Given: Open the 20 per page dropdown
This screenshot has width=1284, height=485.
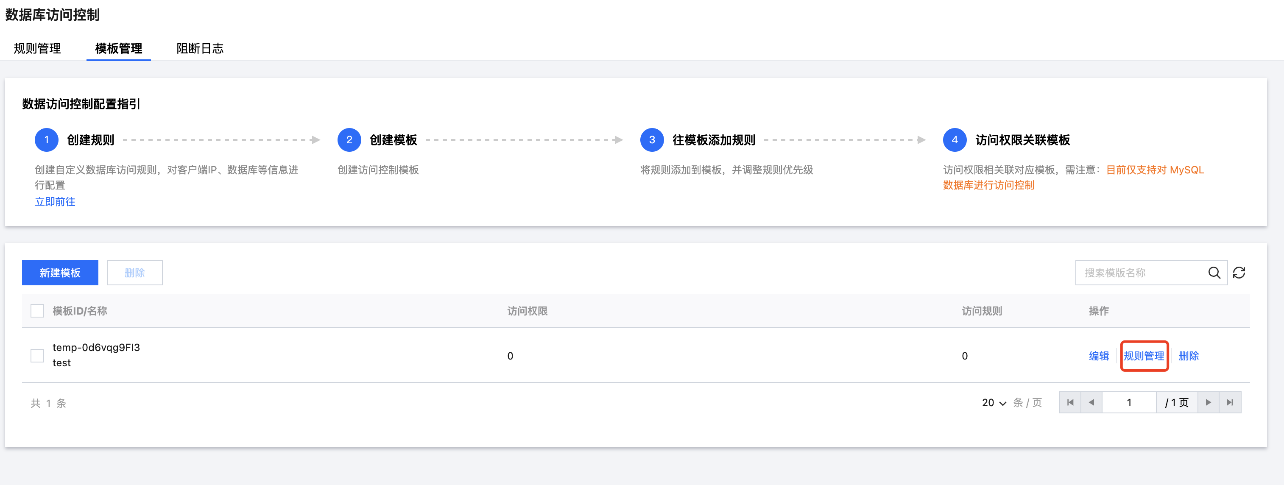Looking at the screenshot, I should tap(994, 403).
